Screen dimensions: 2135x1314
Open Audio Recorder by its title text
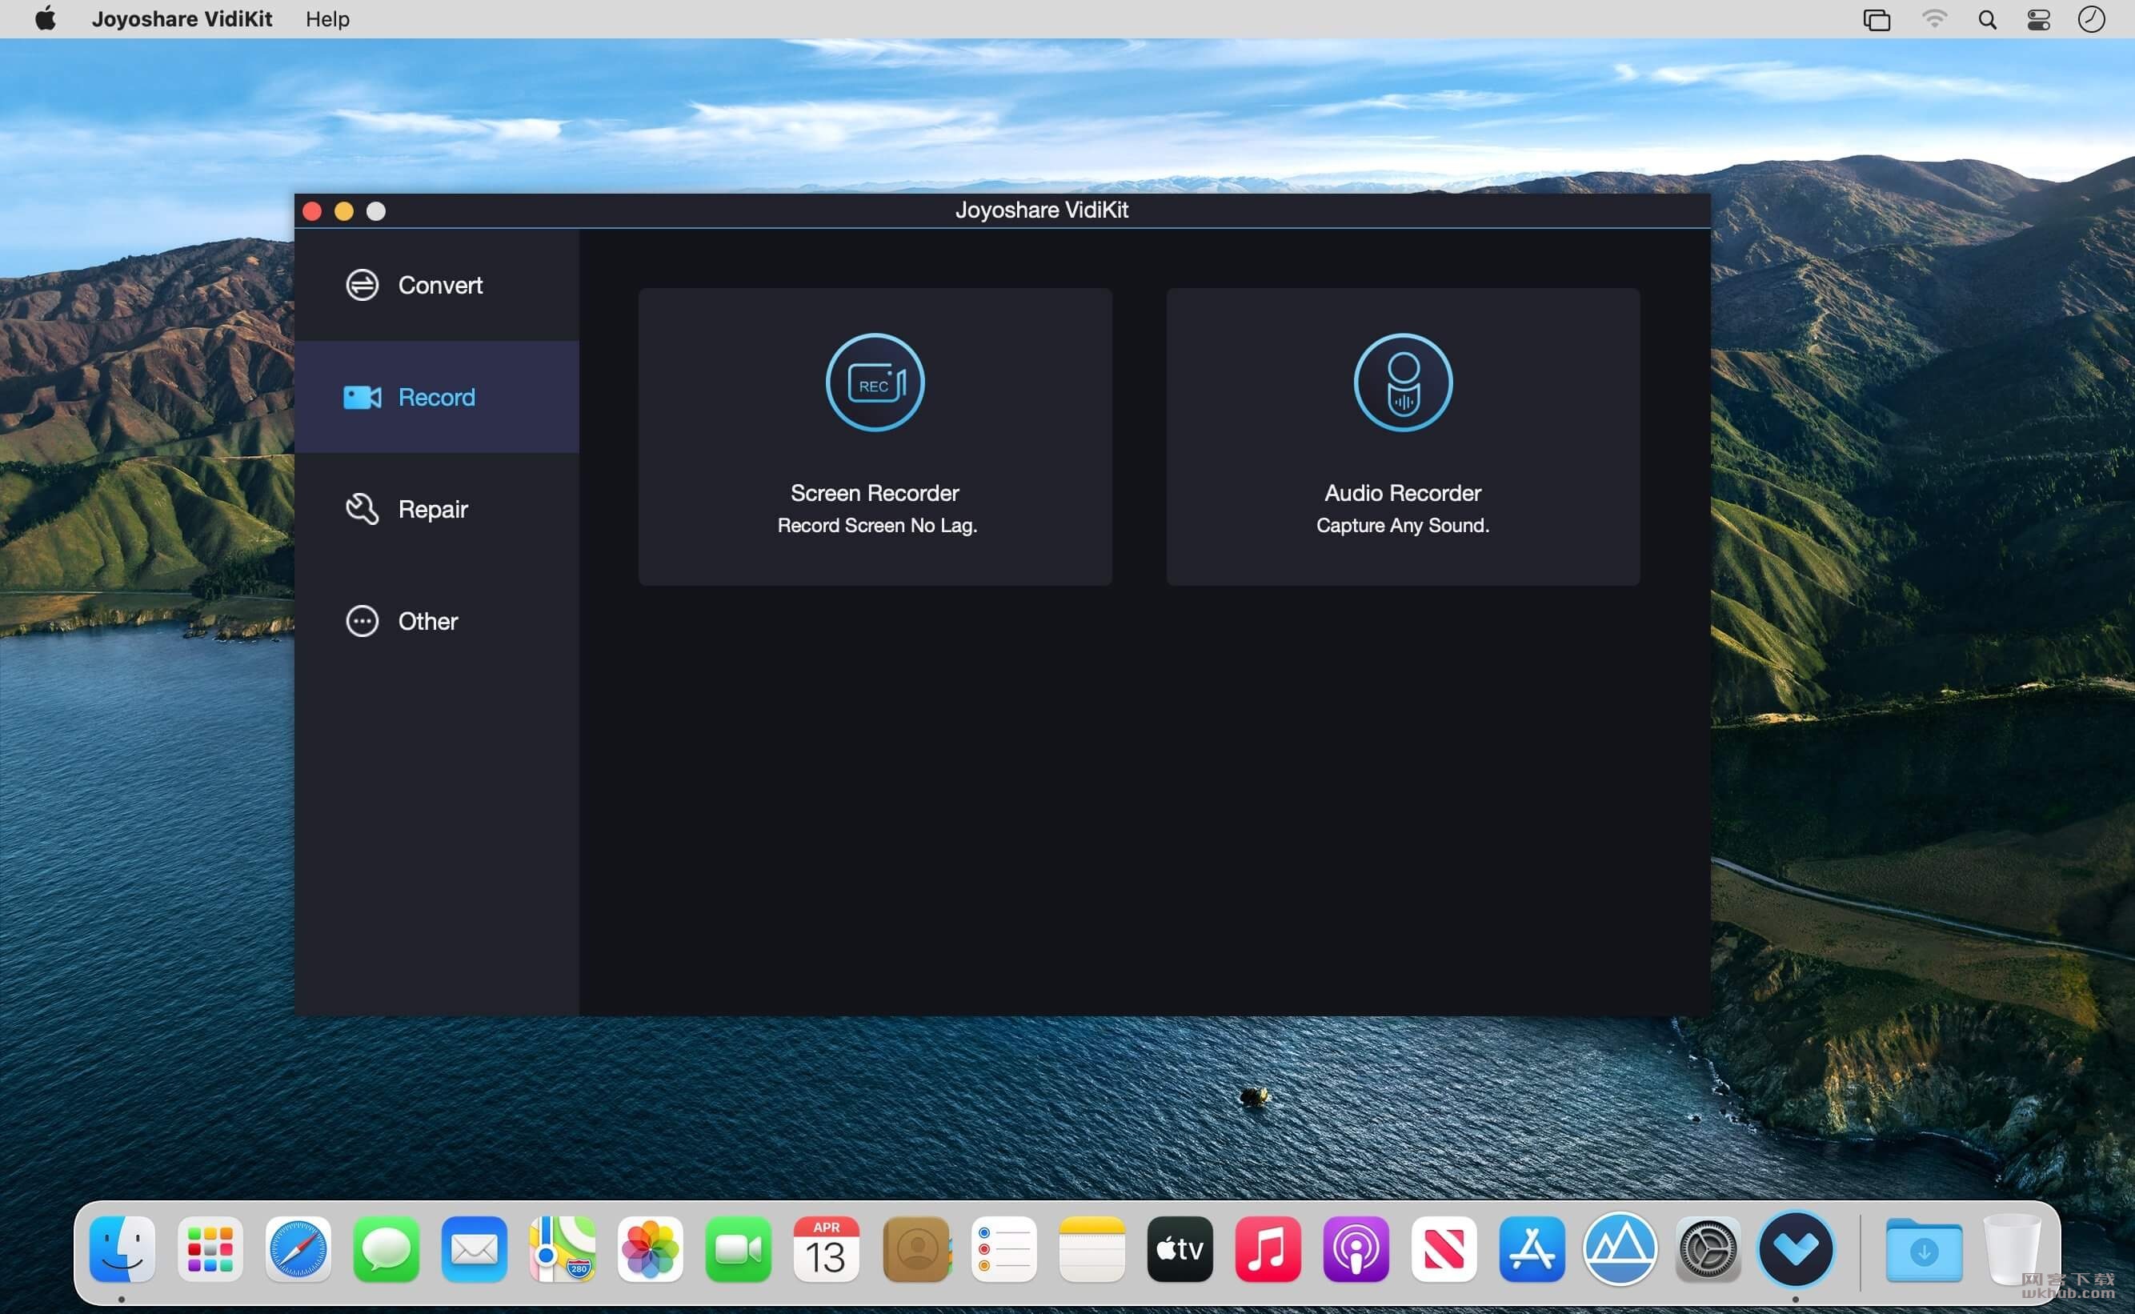[x=1403, y=493]
